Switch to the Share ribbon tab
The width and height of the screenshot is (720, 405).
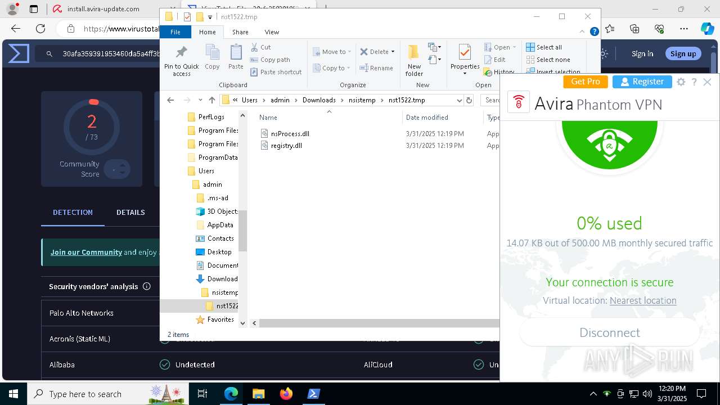pyautogui.click(x=240, y=32)
